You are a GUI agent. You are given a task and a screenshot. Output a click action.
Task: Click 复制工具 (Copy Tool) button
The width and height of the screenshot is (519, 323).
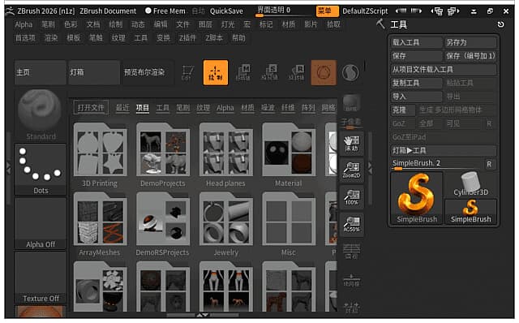tap(416, 83)
